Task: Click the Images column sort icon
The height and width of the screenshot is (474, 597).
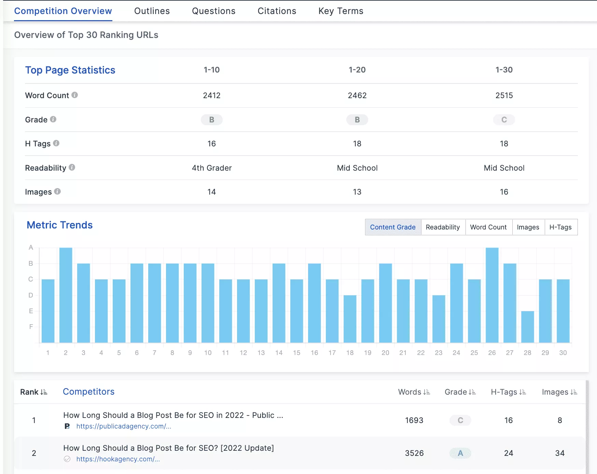Action: tap(574, 392)
